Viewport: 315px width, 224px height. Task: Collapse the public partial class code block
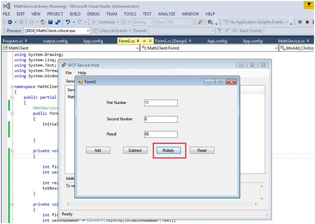coord(12,97)
